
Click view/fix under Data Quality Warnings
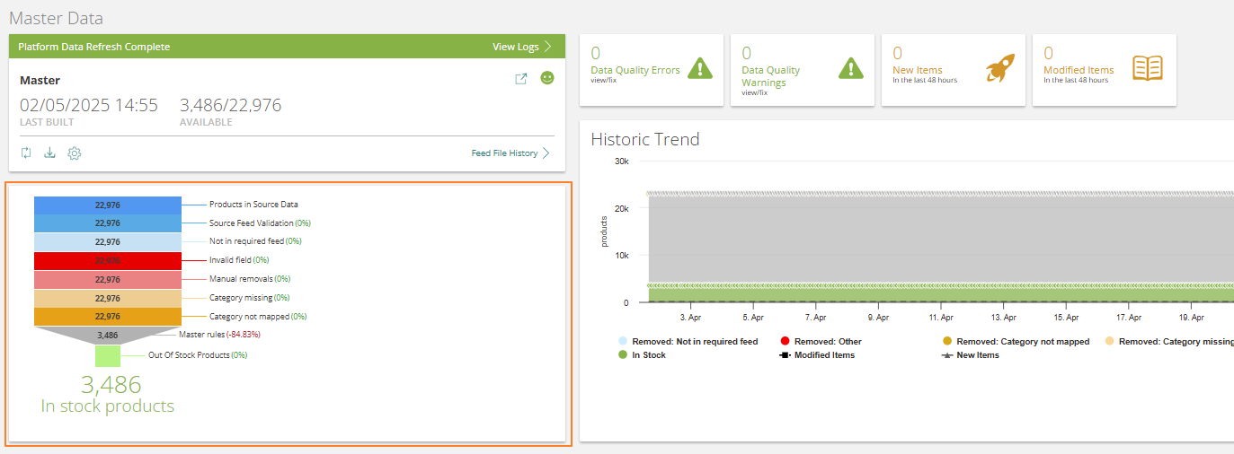click(754, 92)
